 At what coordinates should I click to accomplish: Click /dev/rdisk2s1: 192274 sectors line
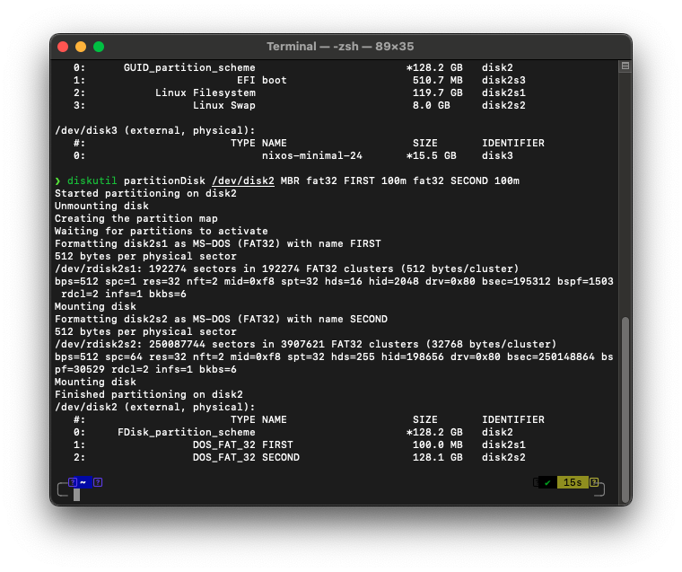click(287, 268)
